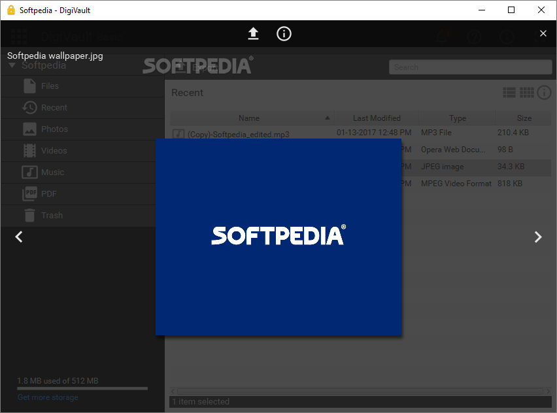
Task: Open the Recent section in sidebar
Action: [82, 108]
